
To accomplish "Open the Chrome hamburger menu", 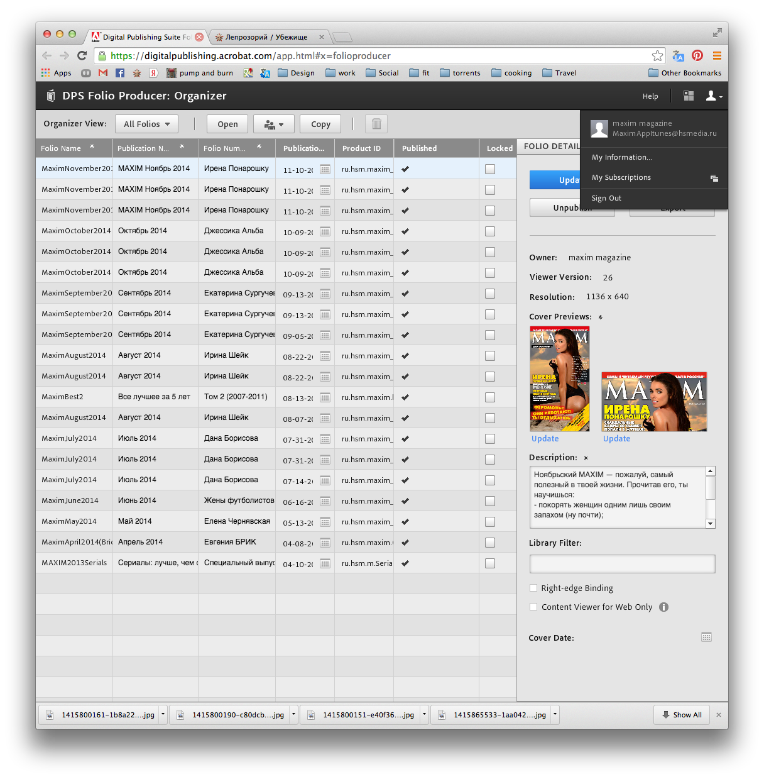I will [x=717, y=55].
